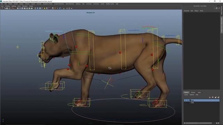The width and height of the screenshot is (223, 125).
Task: Open the viewport Shading menu
Action: point(8,6)
